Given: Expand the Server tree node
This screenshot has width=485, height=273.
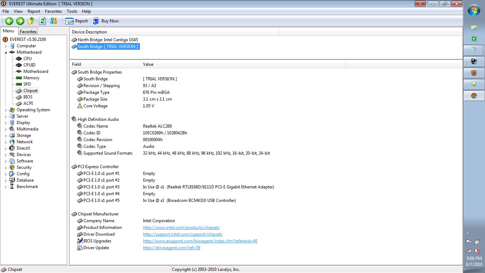Looking at the screenshot, I should 6,117.
